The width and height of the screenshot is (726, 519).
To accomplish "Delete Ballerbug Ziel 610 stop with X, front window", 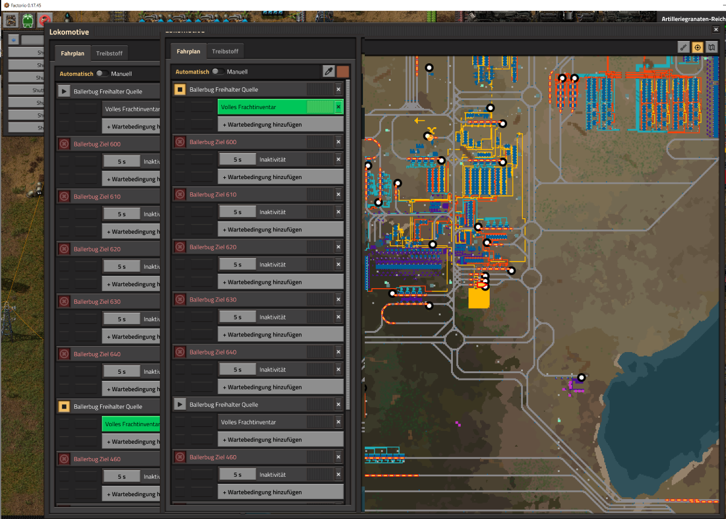I will [338, 195].
